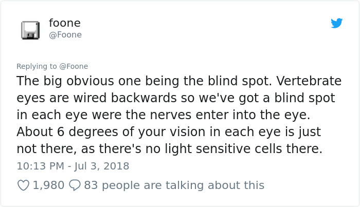Click the words nerves enter into the eye
Image resolution: width=360 pixels, height=207 pixels.
click(230, 115)
